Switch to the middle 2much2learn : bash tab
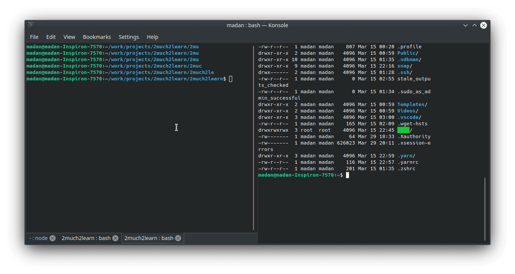Image resolution: width=515 pixels, height=274 pixels. (x=86, y=238)
